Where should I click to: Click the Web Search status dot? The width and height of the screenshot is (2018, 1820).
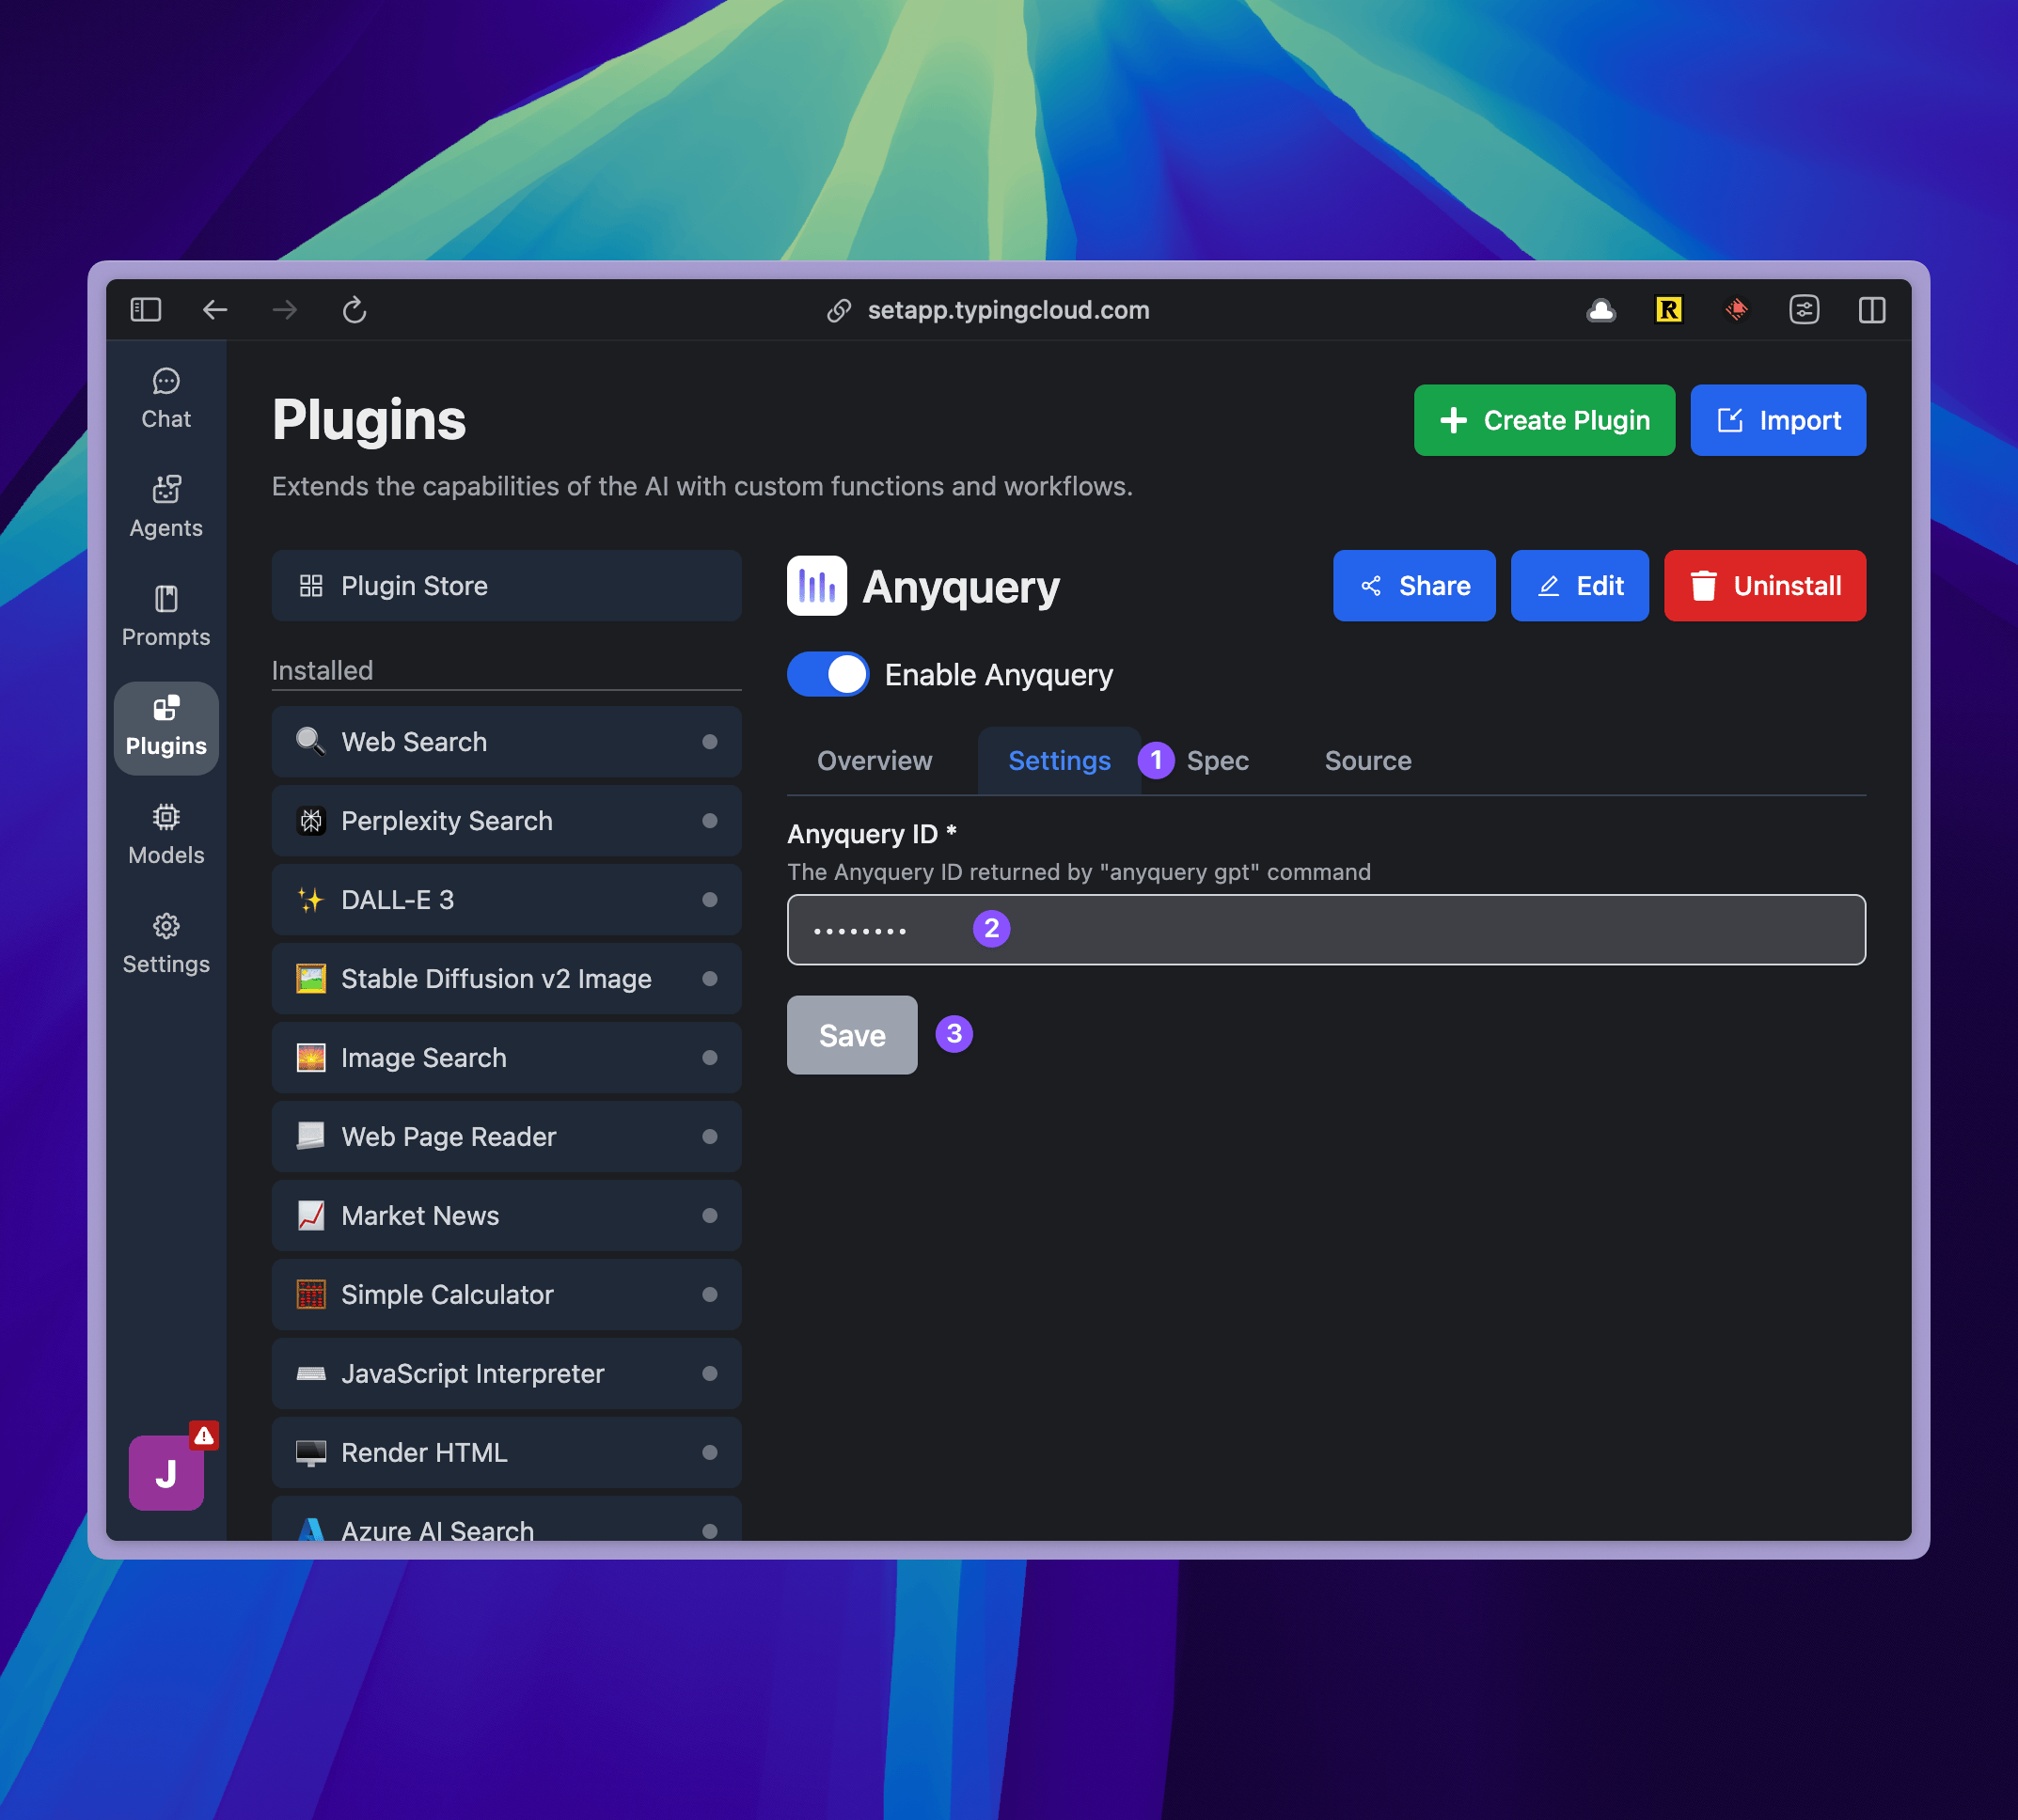[x=710, y=742]
